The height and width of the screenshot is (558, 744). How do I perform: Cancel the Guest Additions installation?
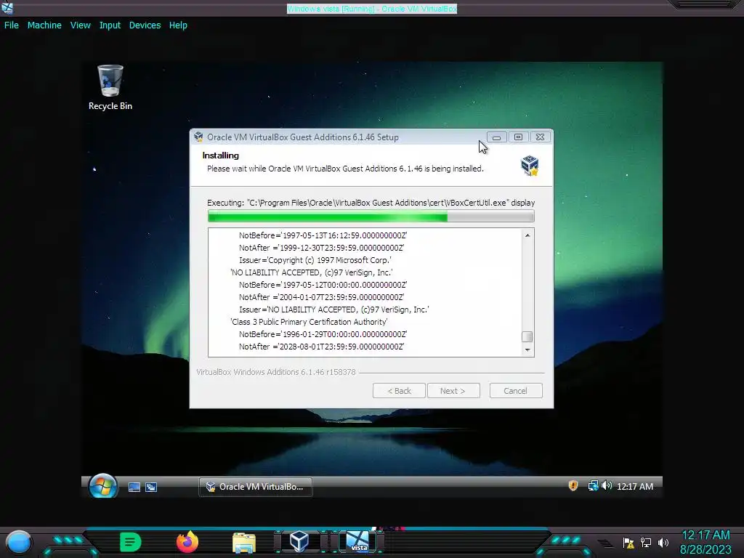click(516, 391)
